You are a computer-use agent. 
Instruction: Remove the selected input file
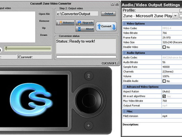[x=44, y=21]
